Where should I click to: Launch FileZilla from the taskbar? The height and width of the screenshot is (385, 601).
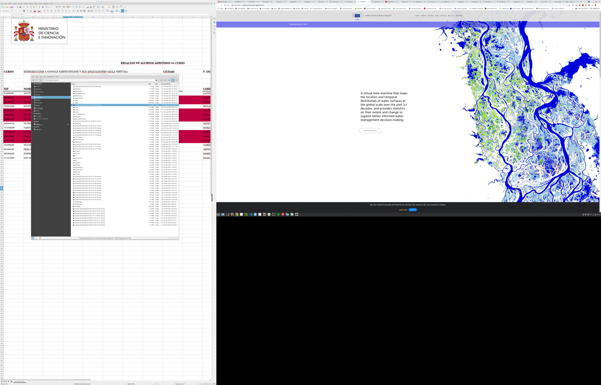tap(283, 214)
